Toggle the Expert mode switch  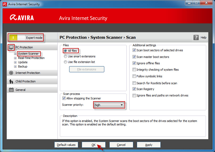pyautogui.click(x=17, y=38)
